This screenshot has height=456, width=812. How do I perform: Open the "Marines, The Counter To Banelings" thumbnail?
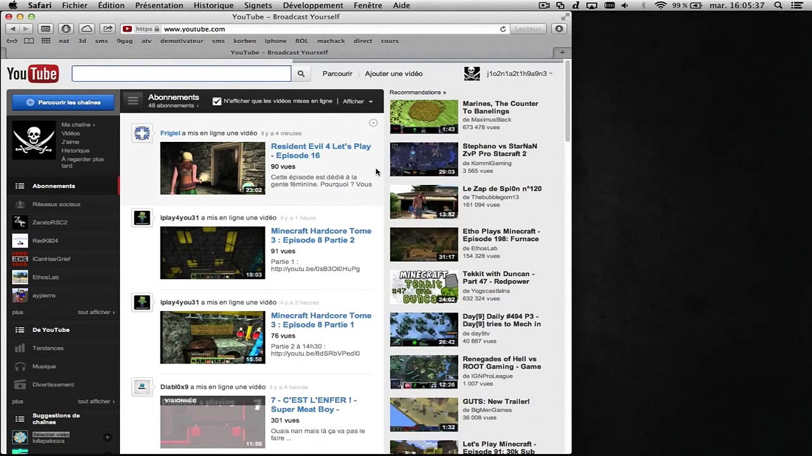pyautogui.click(x=424, y=117)
